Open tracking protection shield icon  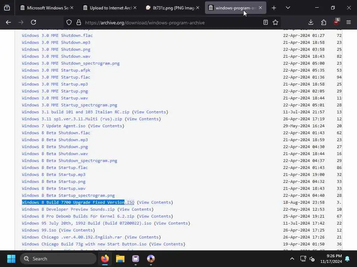tap(69, 22)
